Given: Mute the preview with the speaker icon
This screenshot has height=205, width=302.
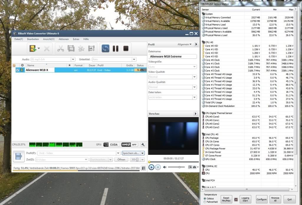Looking at the screenshot, I should pos(165,167).
